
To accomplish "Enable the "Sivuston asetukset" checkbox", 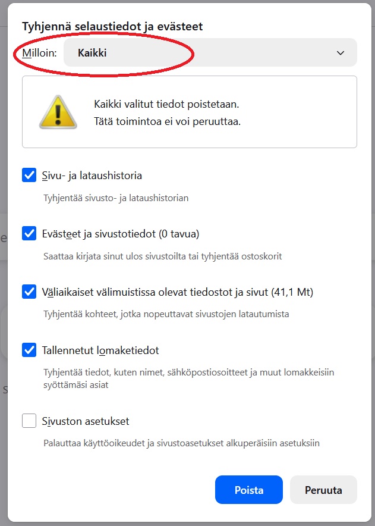I will 29,421.
